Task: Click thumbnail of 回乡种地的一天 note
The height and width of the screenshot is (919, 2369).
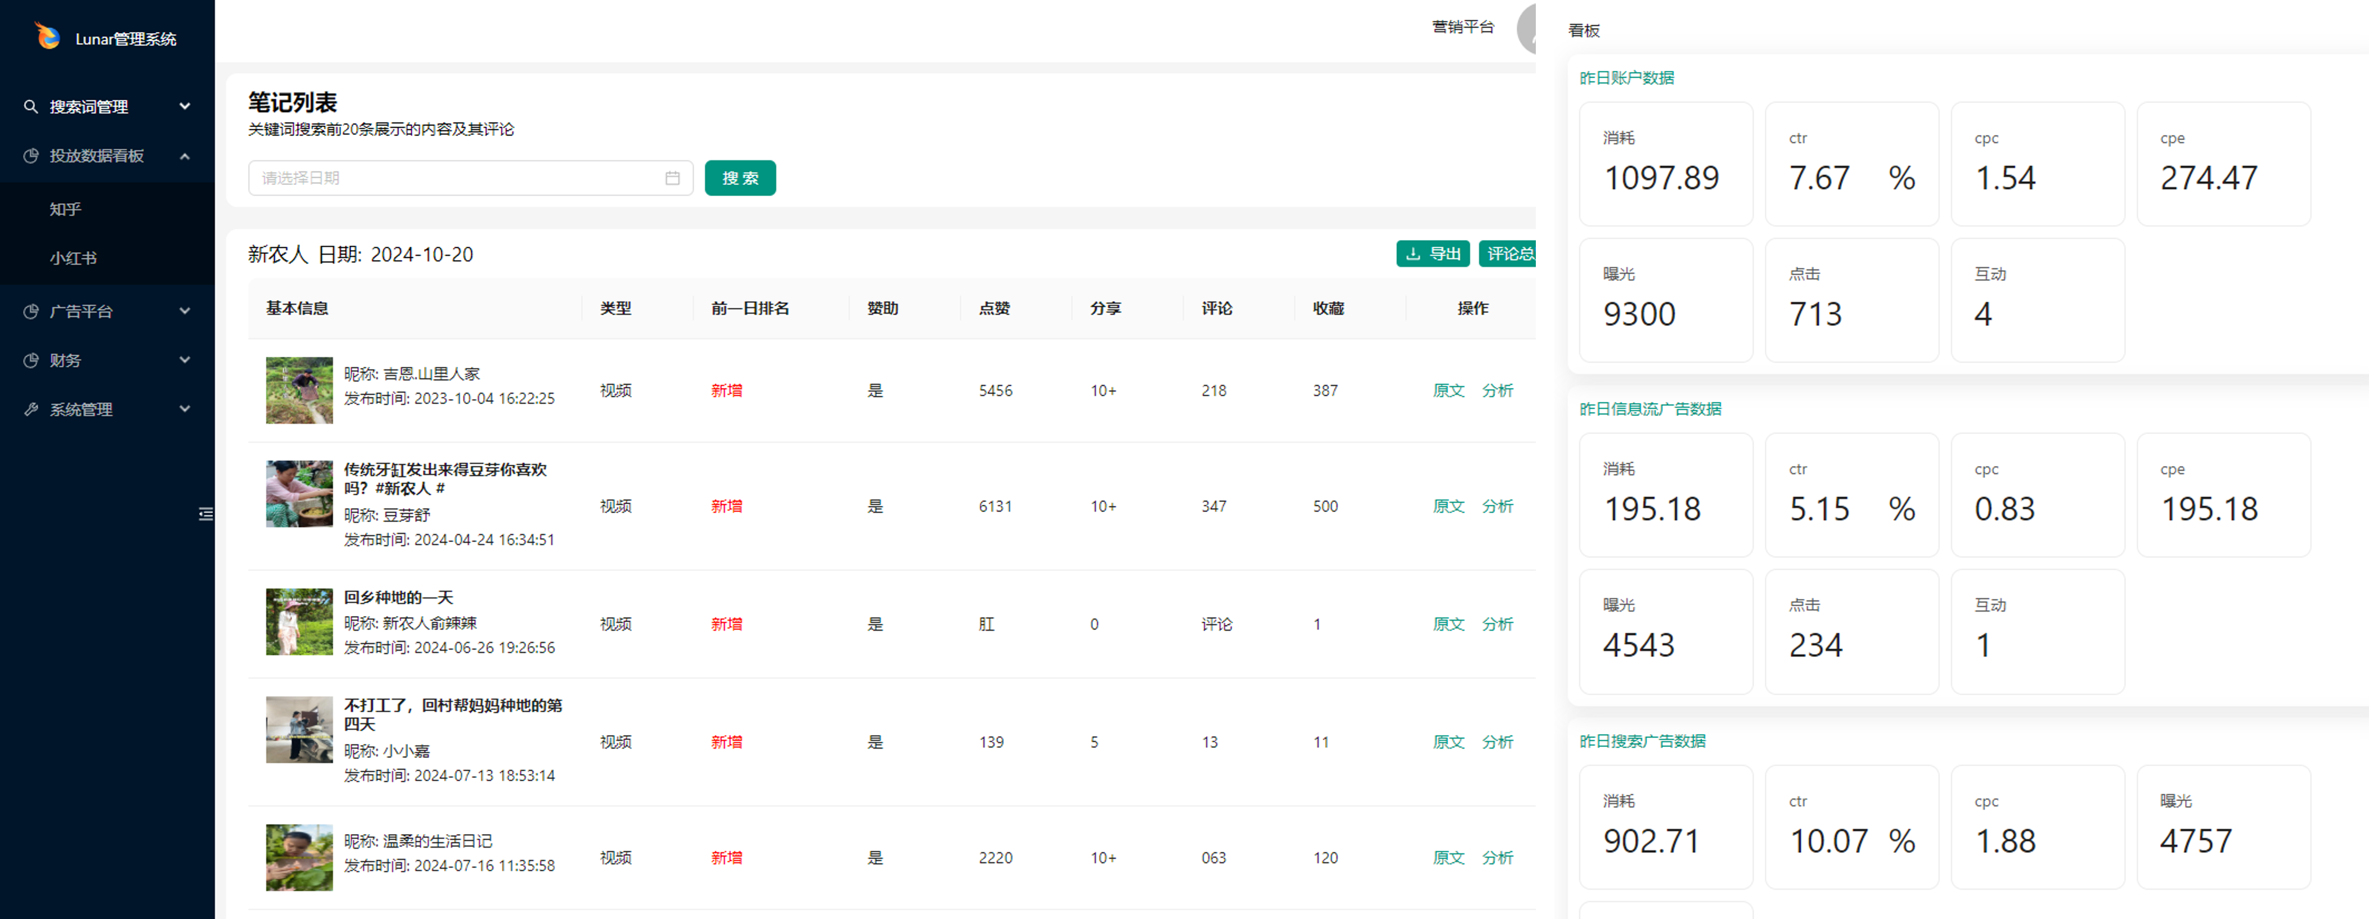Action: pyautogui.click(x=299, y=622)
